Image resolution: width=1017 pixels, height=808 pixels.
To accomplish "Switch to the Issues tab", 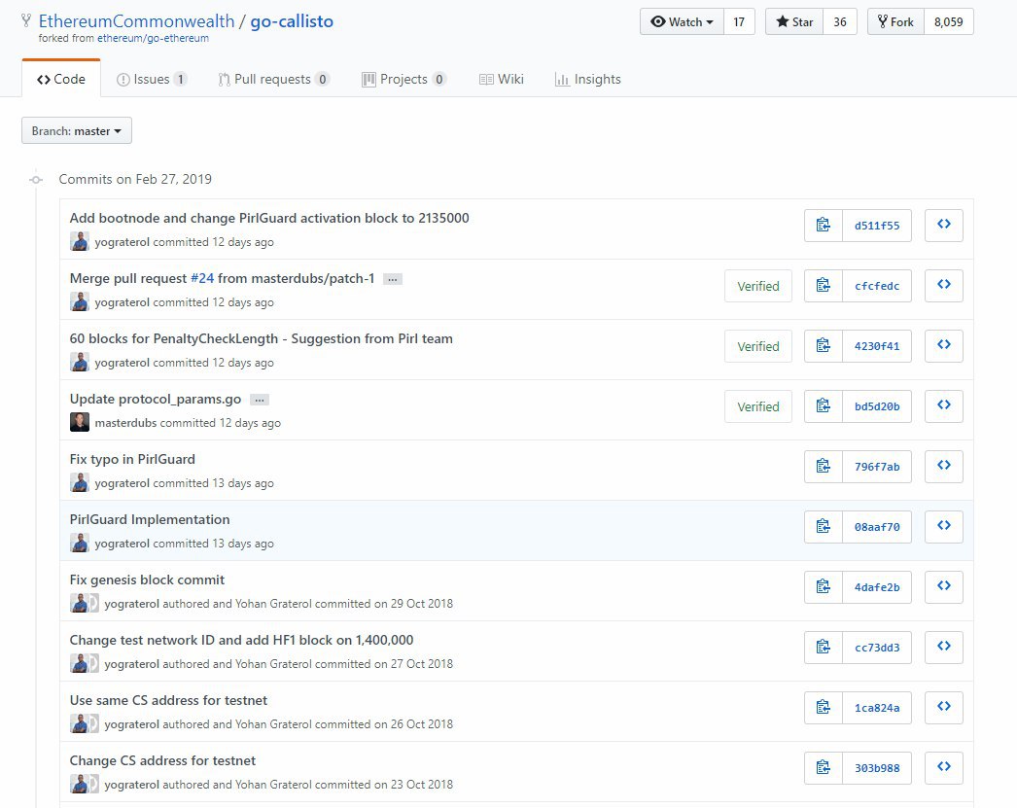I will tap(152, 79).
